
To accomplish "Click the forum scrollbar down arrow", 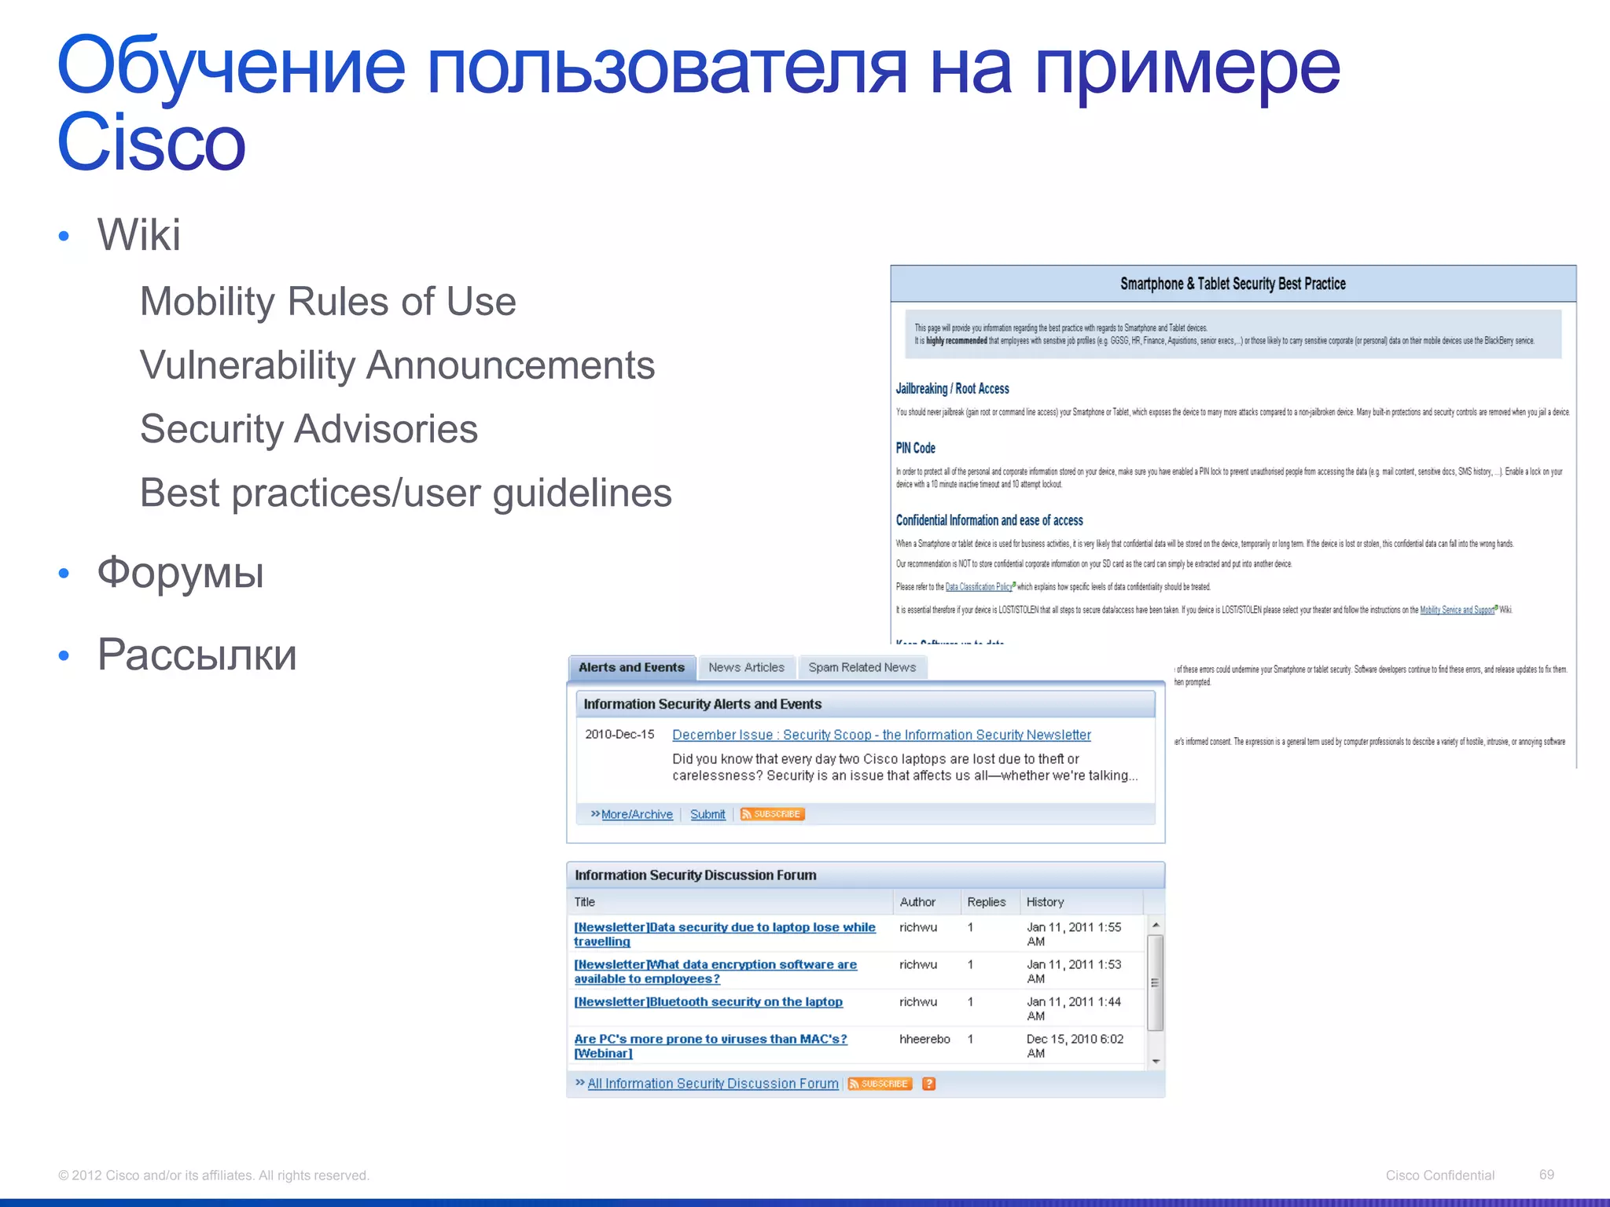I will click(1156, 1061).
